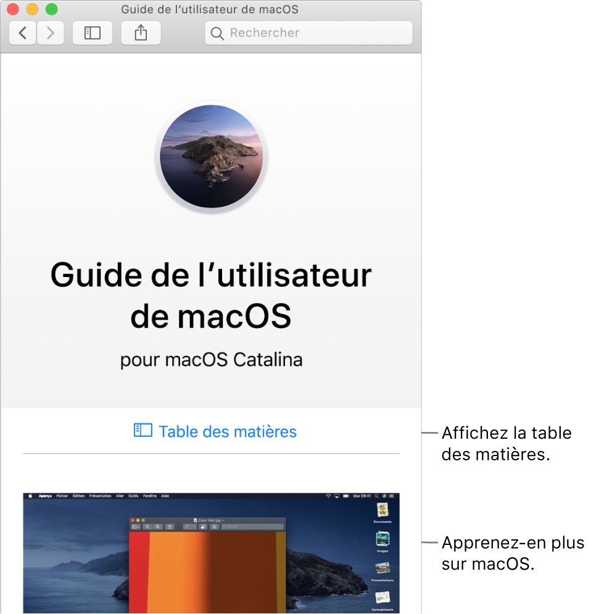Share the guide using the Share icon
The height and width of the screenshot is (614, 591).
(x=140, y=33)
